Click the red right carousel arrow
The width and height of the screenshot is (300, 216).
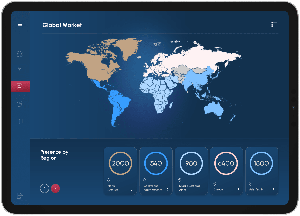tap(55, 188)
